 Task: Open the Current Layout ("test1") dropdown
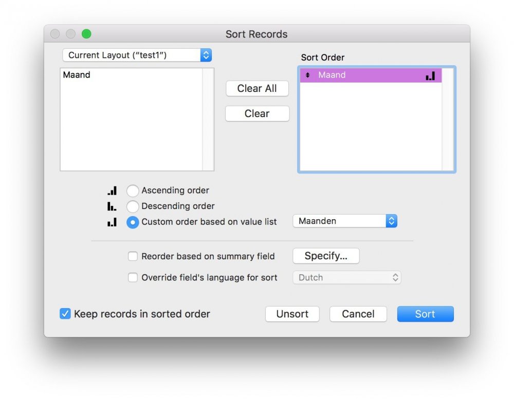[x=137, y=55]
